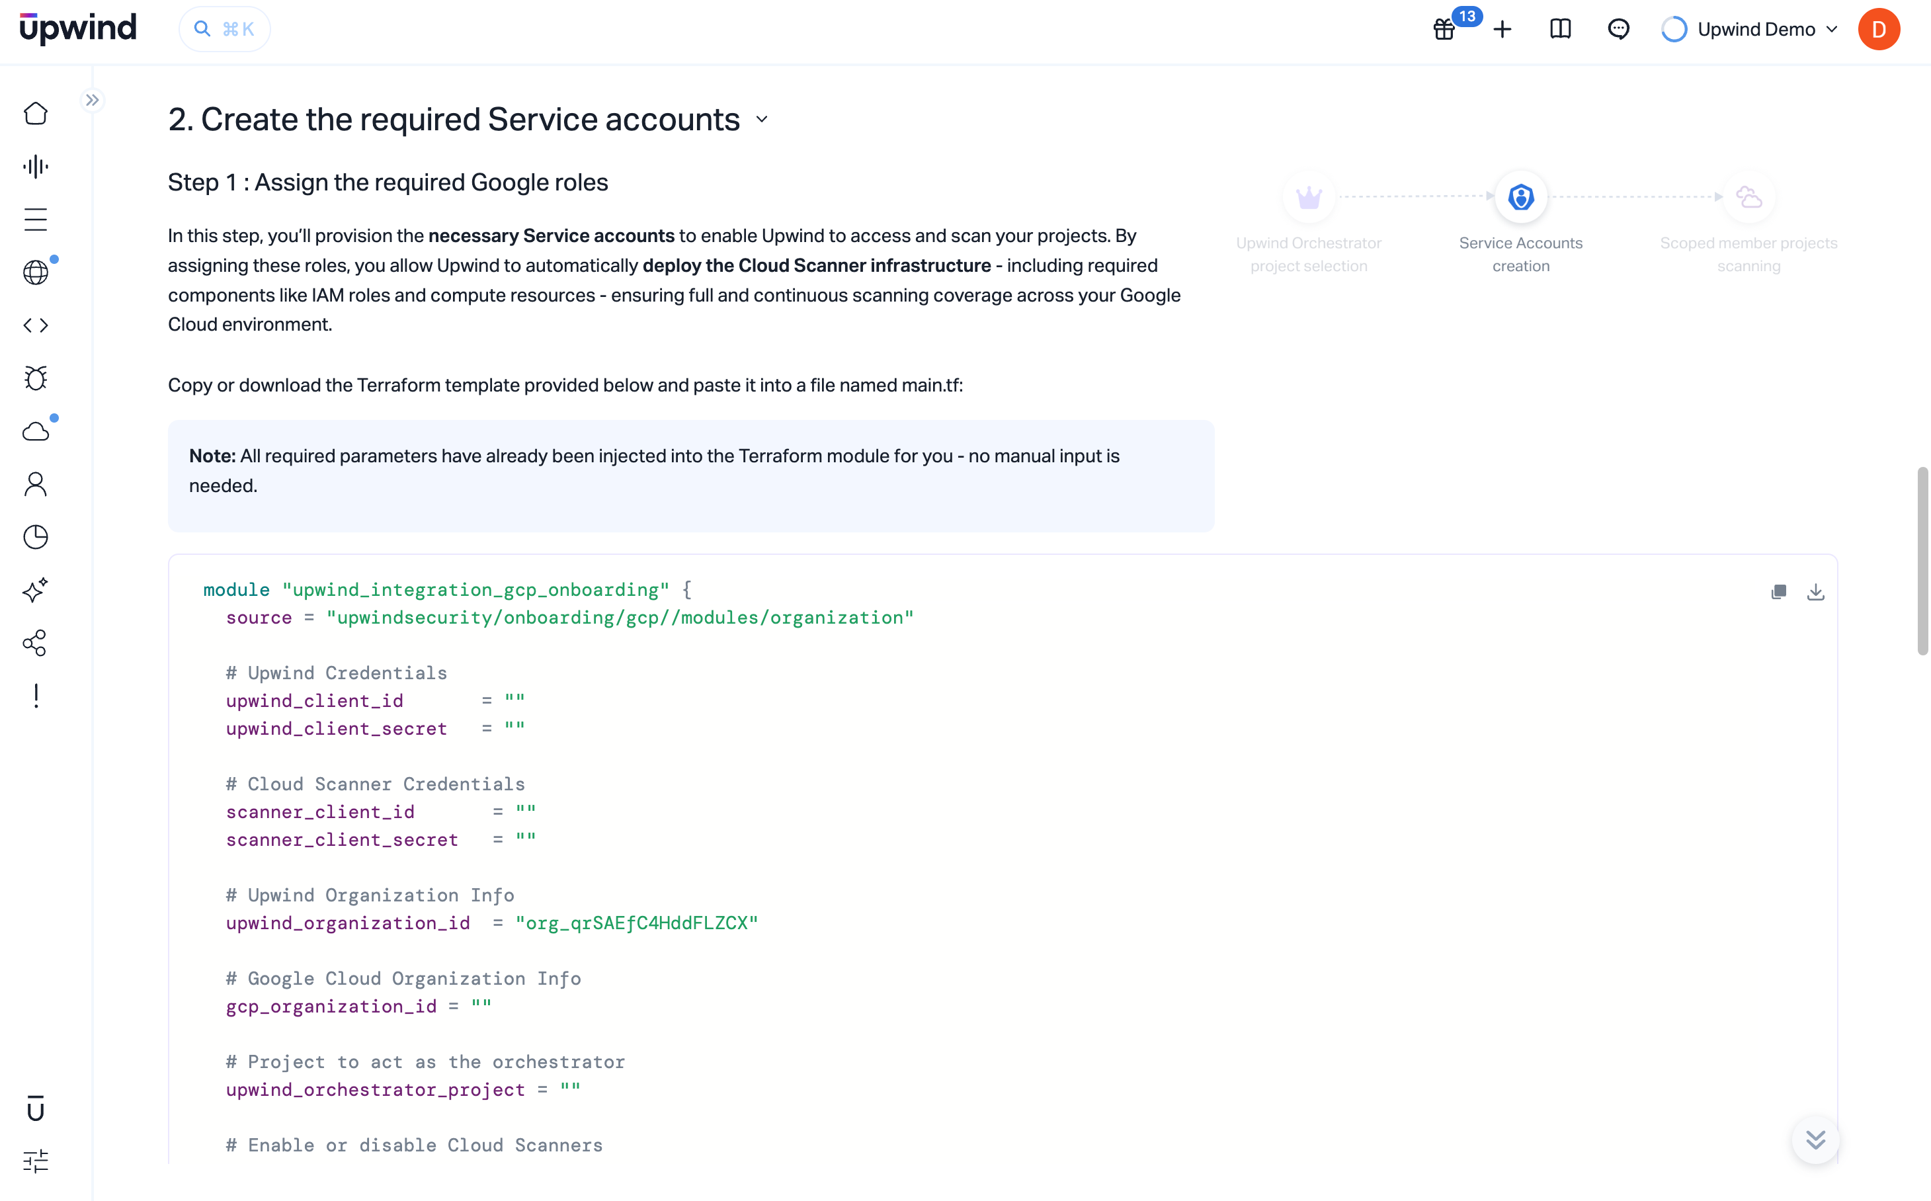Open the activity waveform sidebar icon
Image resolution: width=1931 pixels, height=1201 pixels.
pos(36,167)
